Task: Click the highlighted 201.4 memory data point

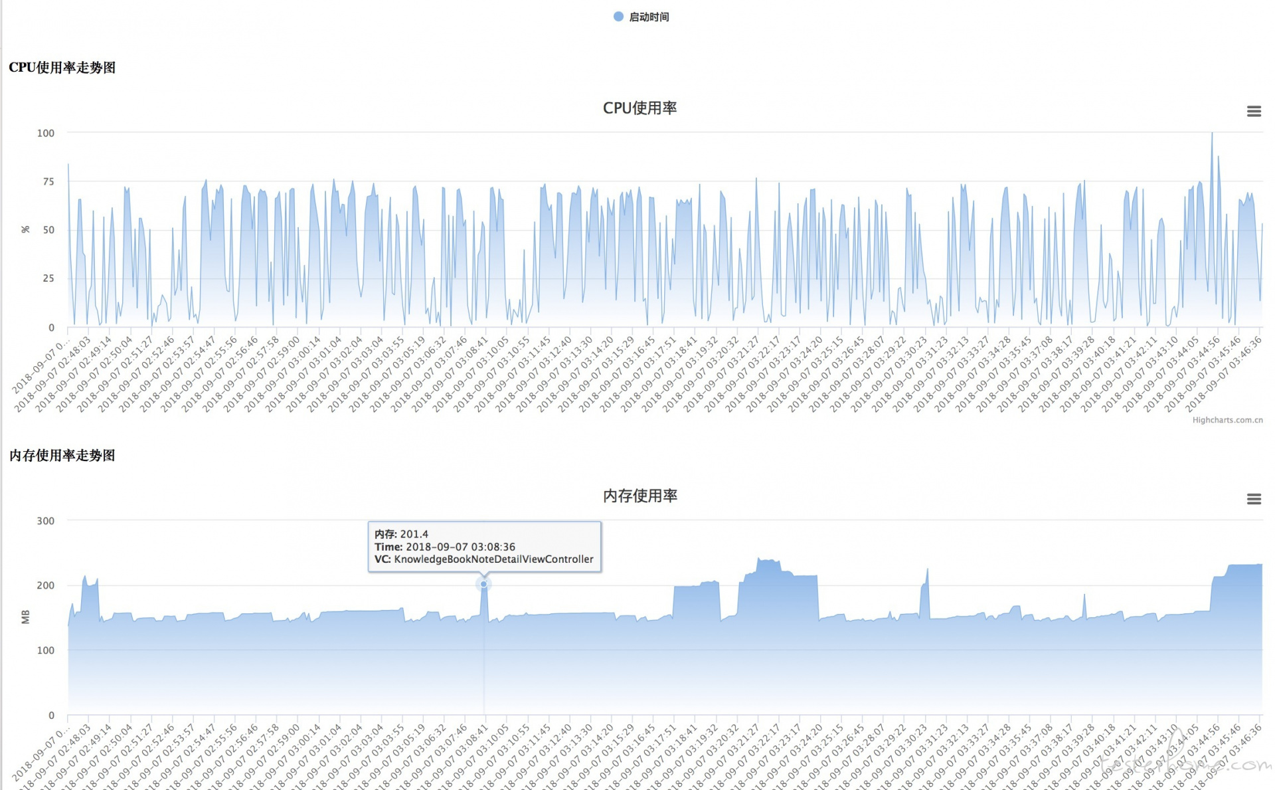Action: [483, 584]
